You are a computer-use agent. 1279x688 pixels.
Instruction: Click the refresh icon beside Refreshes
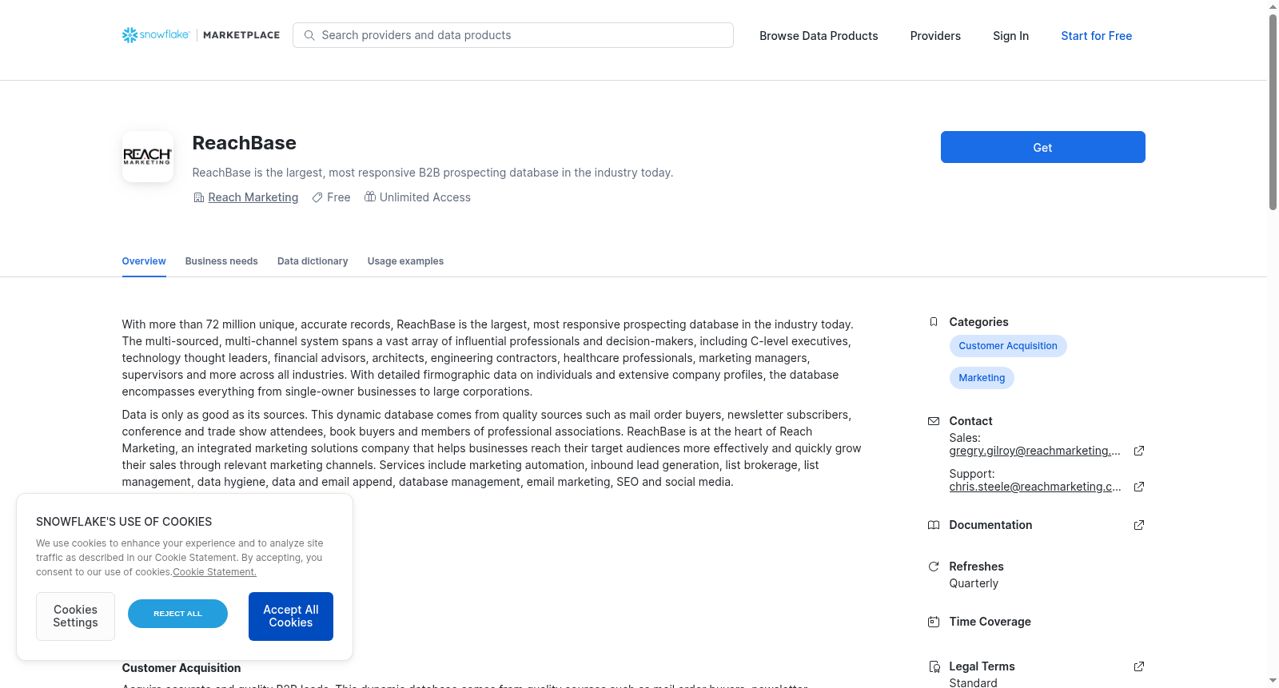pos(934,567)
